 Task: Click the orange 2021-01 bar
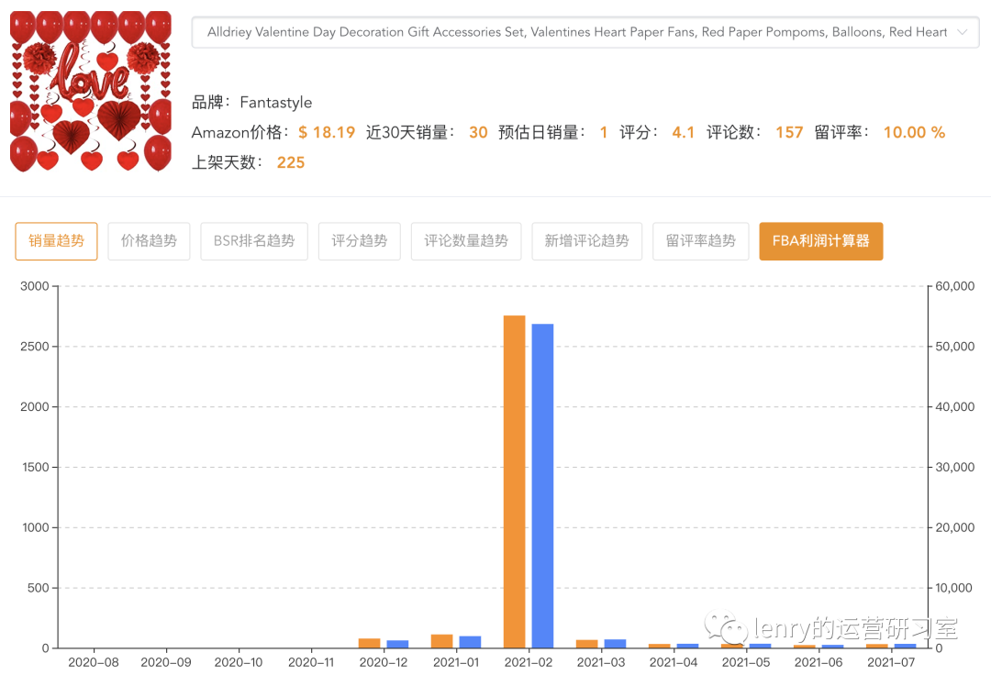[441, 641]
